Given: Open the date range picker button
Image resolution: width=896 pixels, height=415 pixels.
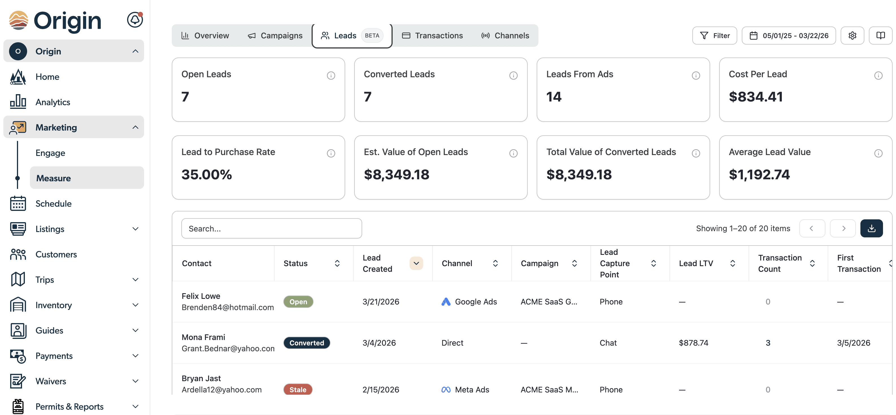Looking at the screenshot, I should click(x=789, y=36).
